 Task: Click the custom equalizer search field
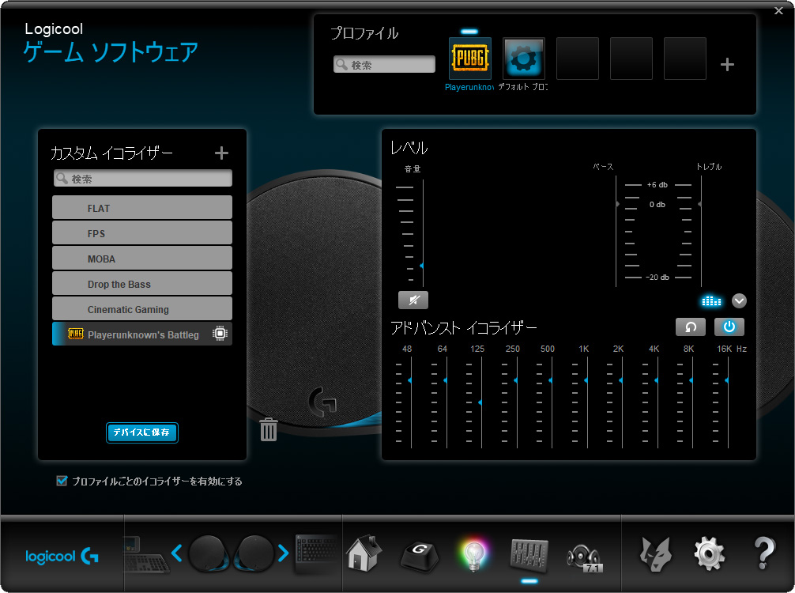143,179
